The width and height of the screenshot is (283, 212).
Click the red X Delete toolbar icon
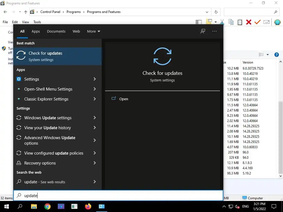(x=248, y=22)
